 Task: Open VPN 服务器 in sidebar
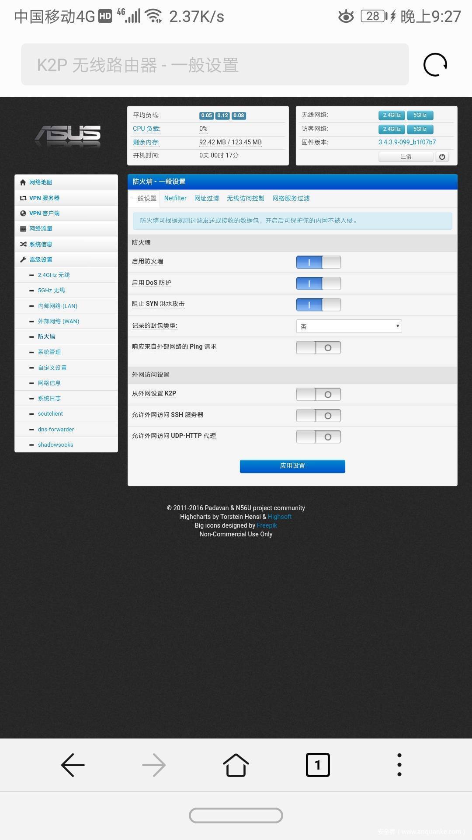tap(66, 198)
